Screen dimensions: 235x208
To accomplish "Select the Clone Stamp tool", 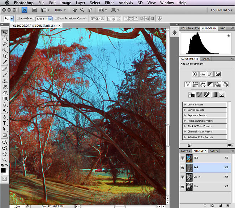I will point(5,81).
